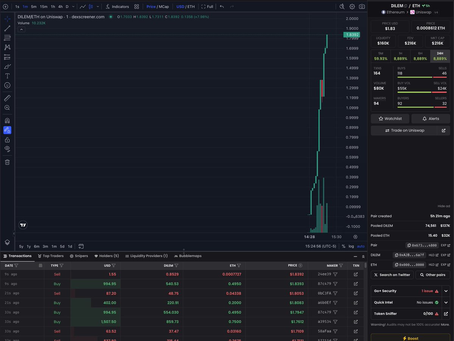Click the Other pairs button
Screen dimensions: 454x341
point(433,275)
